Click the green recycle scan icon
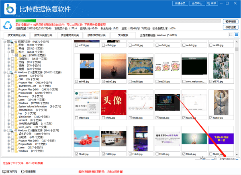Image resolution: width=241 pixels, height=175 pixels. [7, 25]
